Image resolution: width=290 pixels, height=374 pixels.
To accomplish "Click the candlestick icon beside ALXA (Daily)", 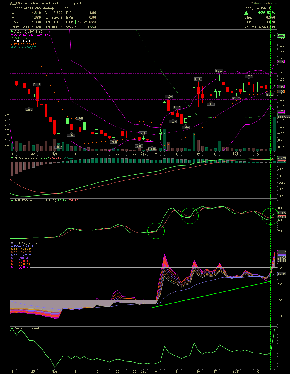I will pos(12,31).
